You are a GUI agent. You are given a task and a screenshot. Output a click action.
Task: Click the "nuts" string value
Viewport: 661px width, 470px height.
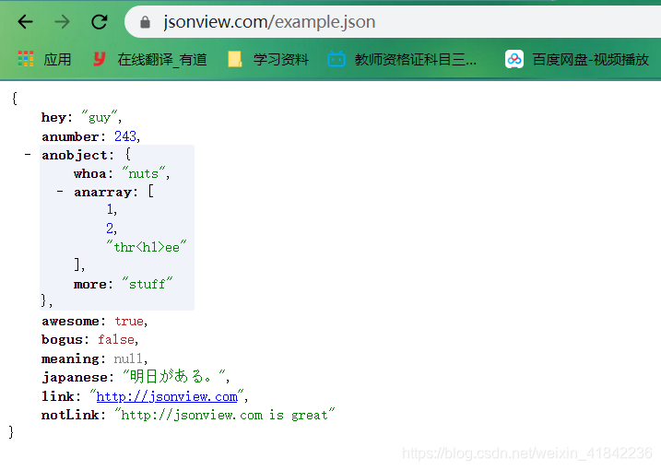tap(144, 173)
